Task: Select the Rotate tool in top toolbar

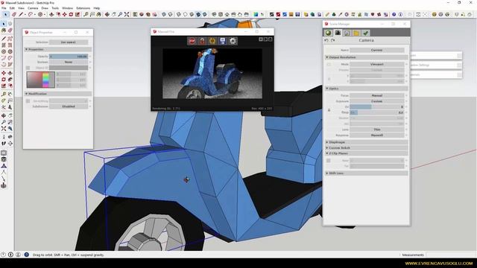Action: pos(72,14)
